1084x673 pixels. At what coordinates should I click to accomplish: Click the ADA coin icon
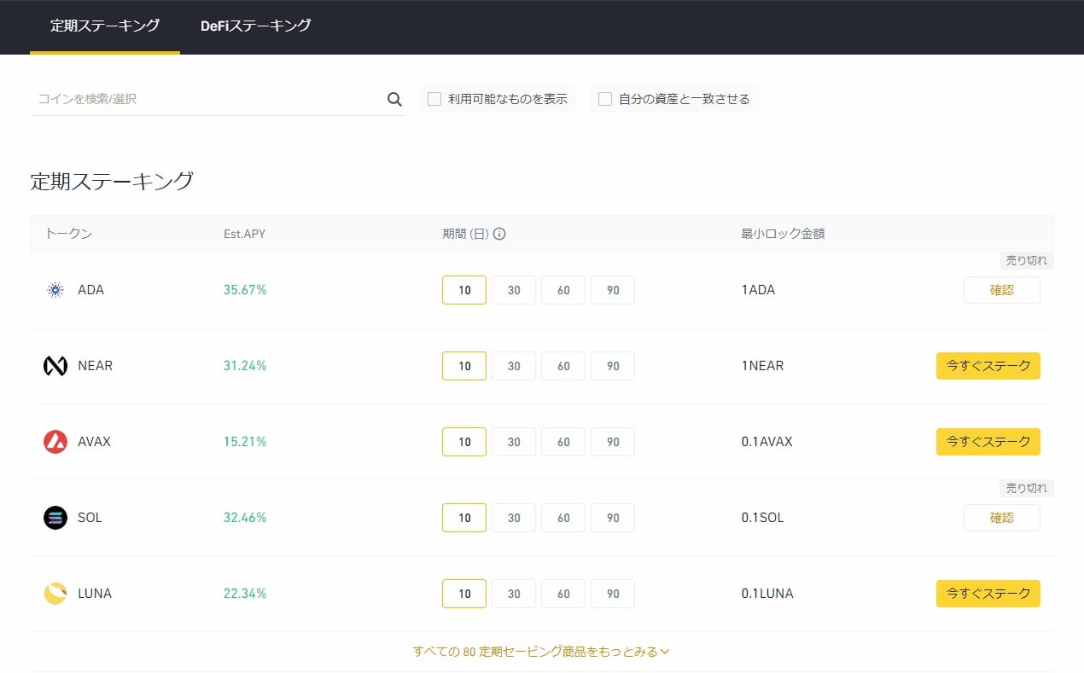(x=55, y=290)
